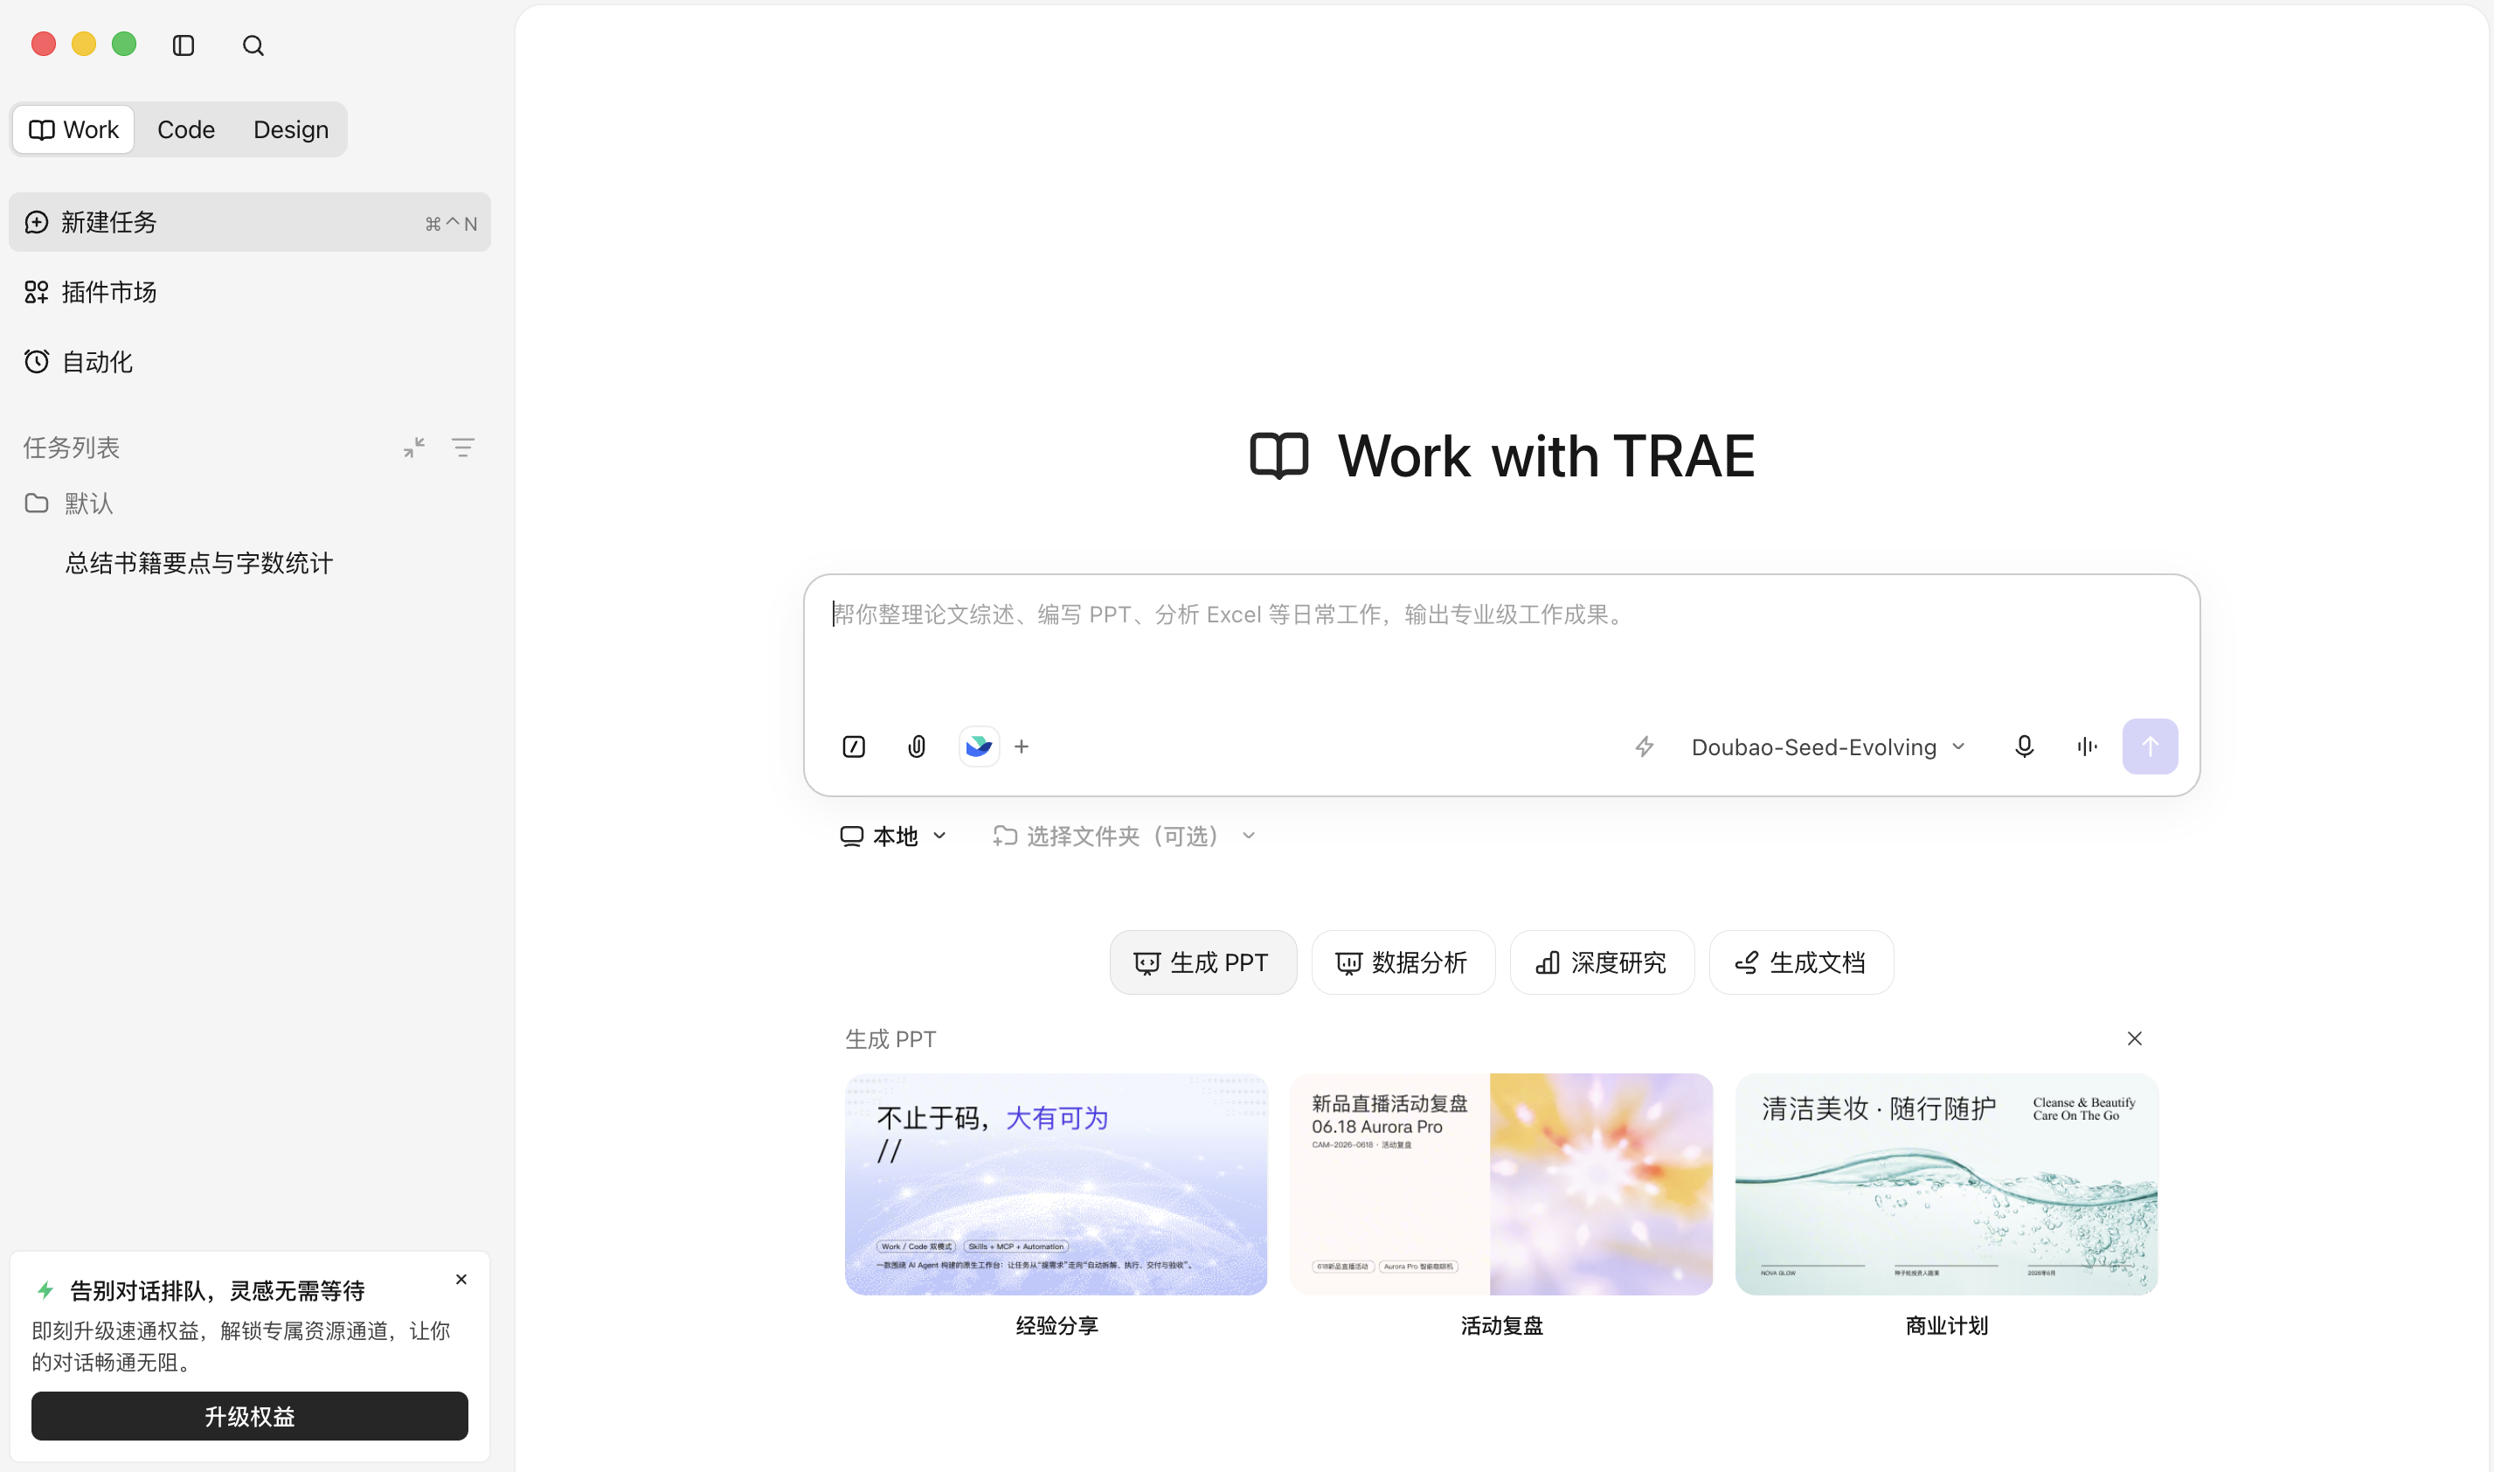Toggle the lightning fast-mode icon
This screenshot has width=2494, height=1472.
point(1644,746)
